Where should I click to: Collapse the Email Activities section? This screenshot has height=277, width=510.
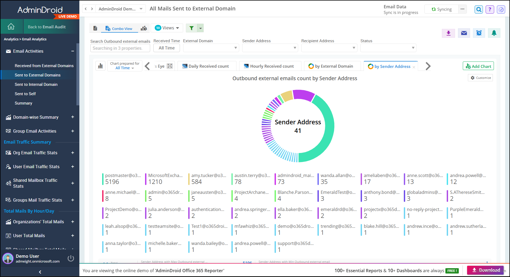(73, 51)
